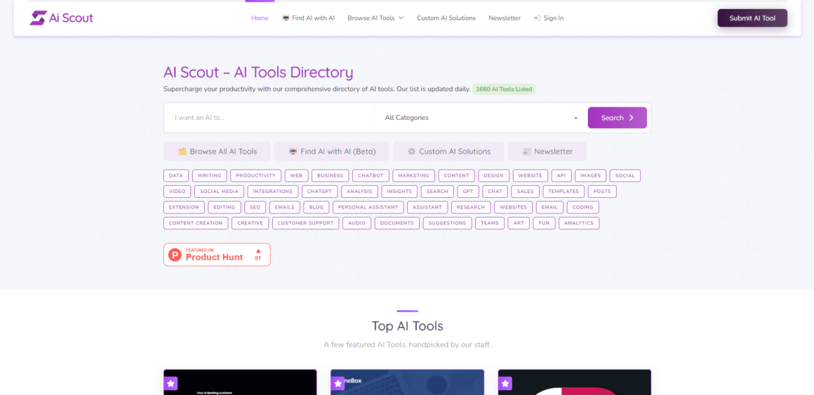814x395 pixels.
Task: Click the Product Hunt featured badge
Action: [x=217, y=254]
